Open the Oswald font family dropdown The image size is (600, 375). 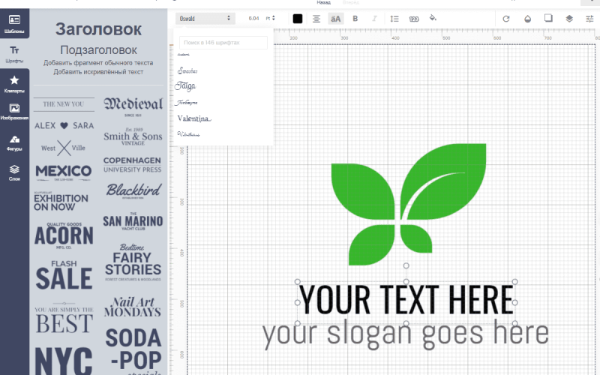(x=205, y=18)
